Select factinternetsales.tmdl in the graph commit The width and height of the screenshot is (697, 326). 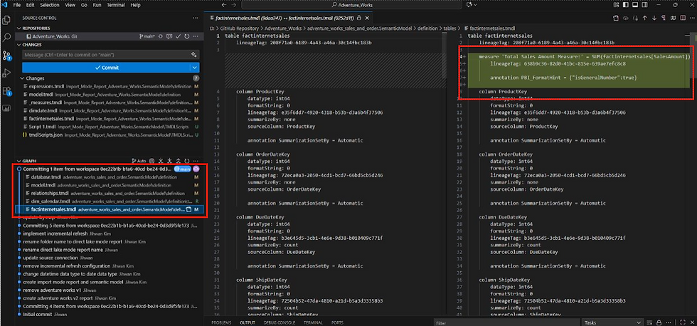53,210
